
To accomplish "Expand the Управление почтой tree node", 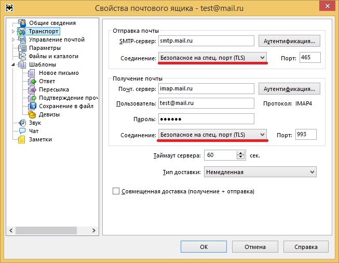I will pos(13,40).
